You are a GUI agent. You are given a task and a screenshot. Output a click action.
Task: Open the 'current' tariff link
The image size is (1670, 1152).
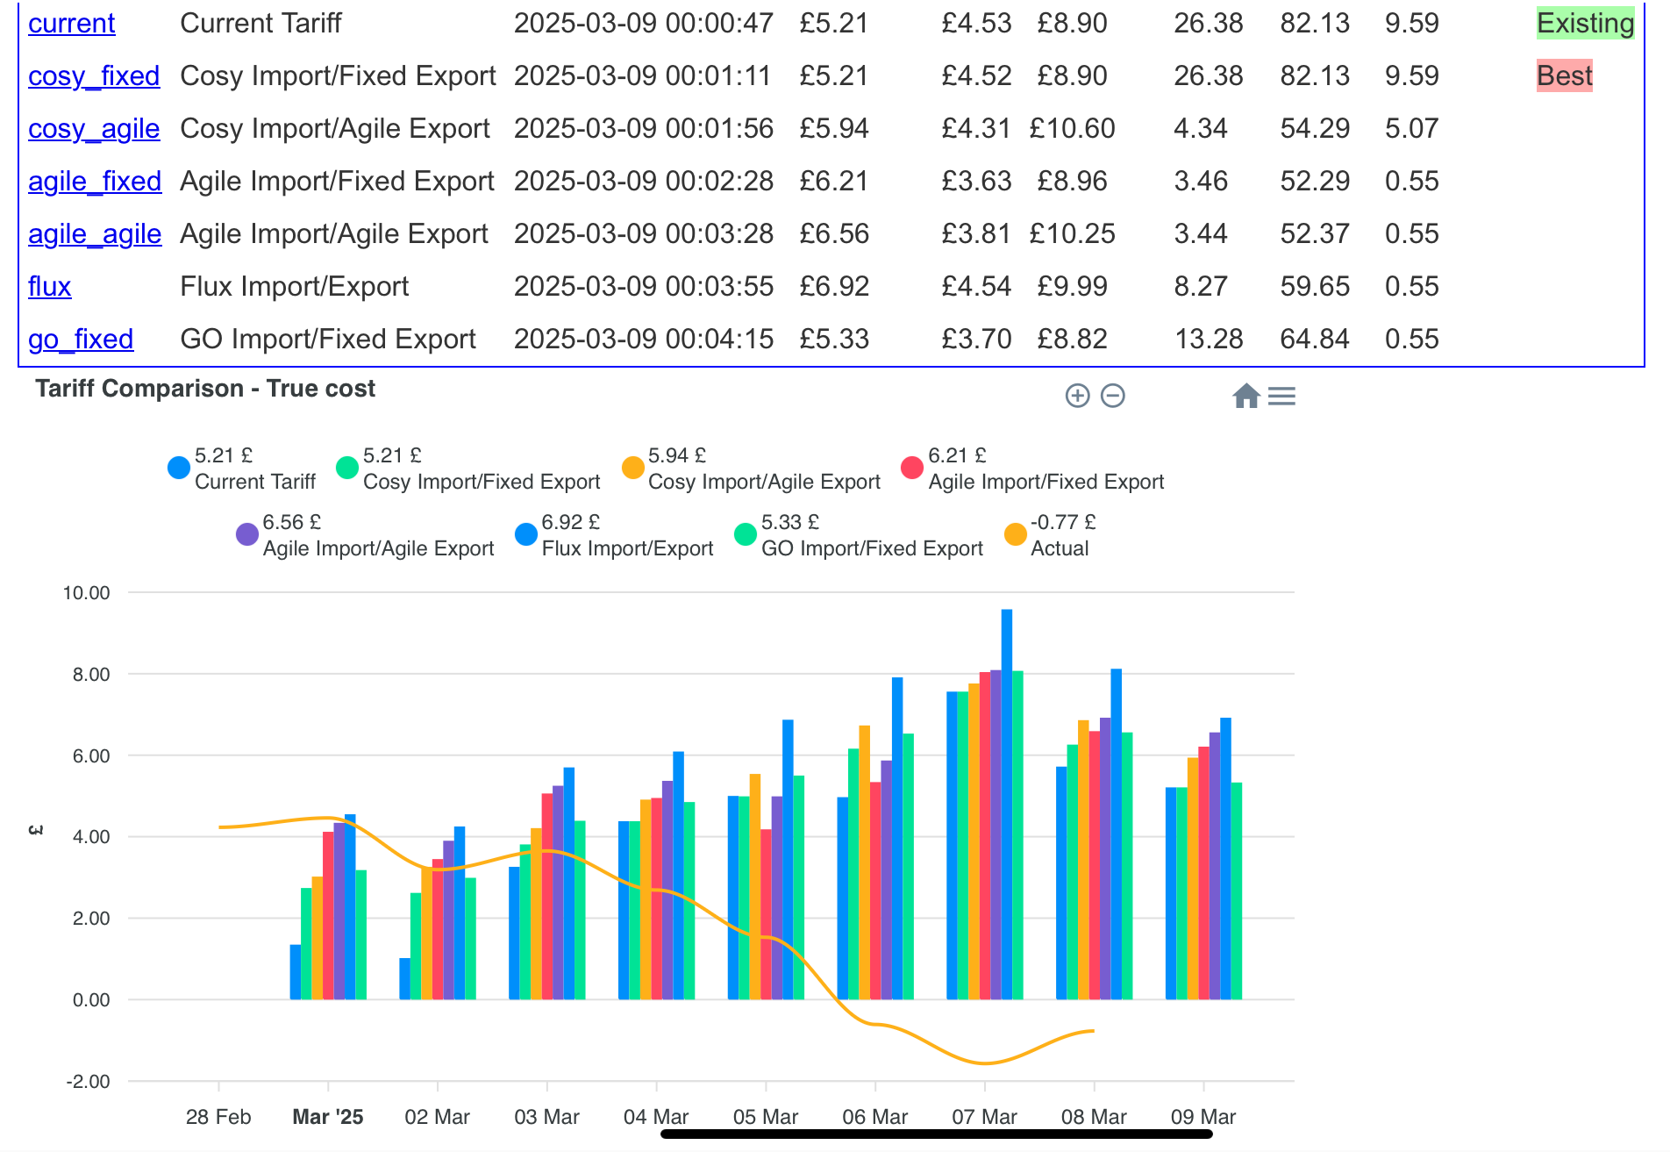(x=72, y=24)
